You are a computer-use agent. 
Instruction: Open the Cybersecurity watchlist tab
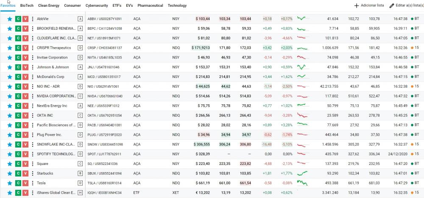[x=97, y=6]
